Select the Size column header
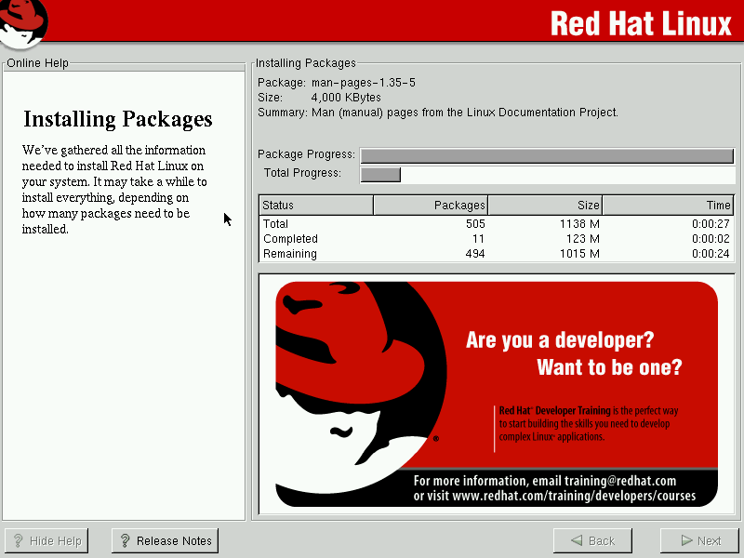744x558 pixels. click(545, 205)
